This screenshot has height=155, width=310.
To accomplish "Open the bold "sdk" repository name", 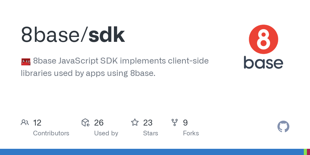I will (x=107, y=35).
